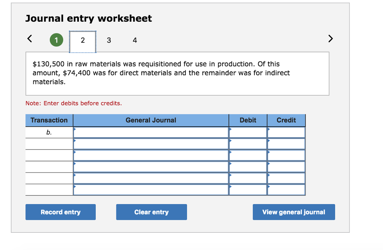Image resolution: width=383 pixels, height=250 pixels.
Task: Select third row General Journal account field
Action: 151,155
